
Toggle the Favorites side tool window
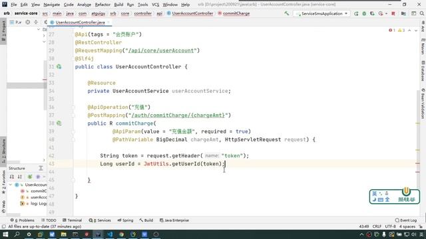[3, 183]
